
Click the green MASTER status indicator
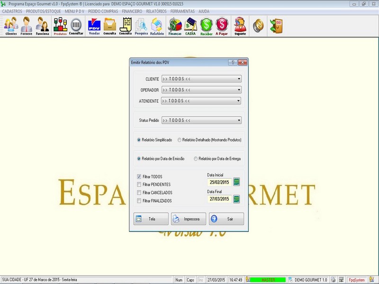click(x=268, y=280)
